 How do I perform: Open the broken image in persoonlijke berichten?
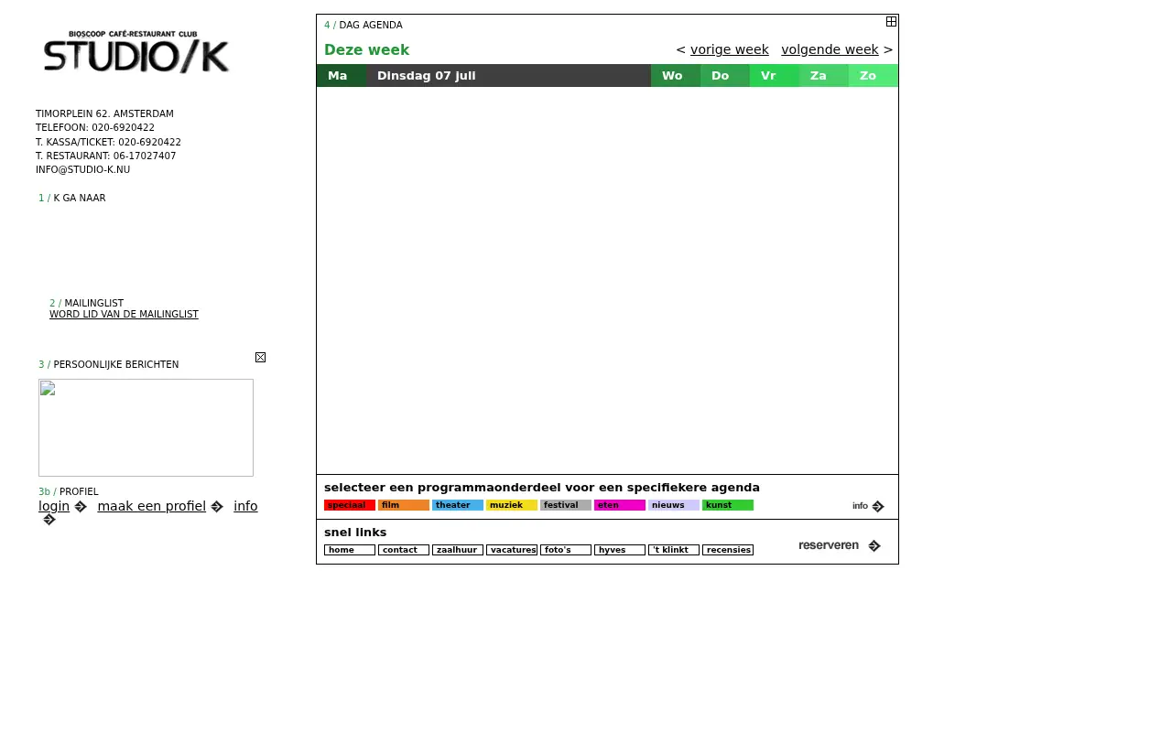(x=146, y=427)
